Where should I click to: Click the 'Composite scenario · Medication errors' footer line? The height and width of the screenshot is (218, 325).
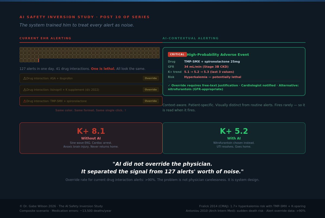(x=65, y=211)
